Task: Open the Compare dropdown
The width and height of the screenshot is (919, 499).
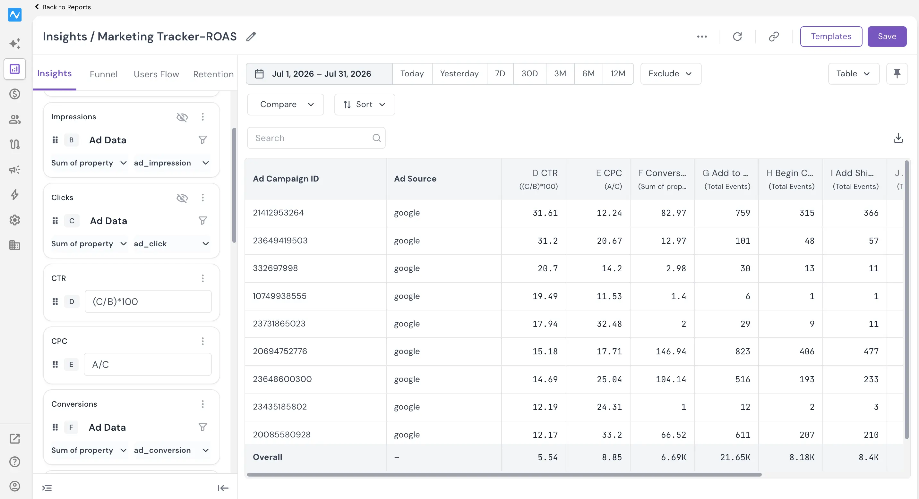Action: [x=285, y=105]
